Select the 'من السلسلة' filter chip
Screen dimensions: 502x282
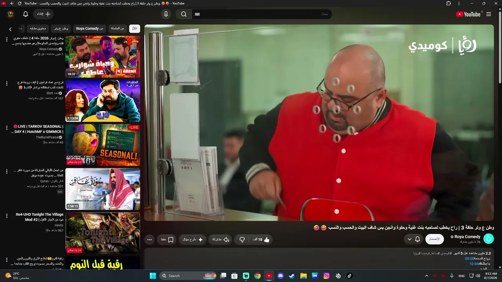click(x=117, y=29)
